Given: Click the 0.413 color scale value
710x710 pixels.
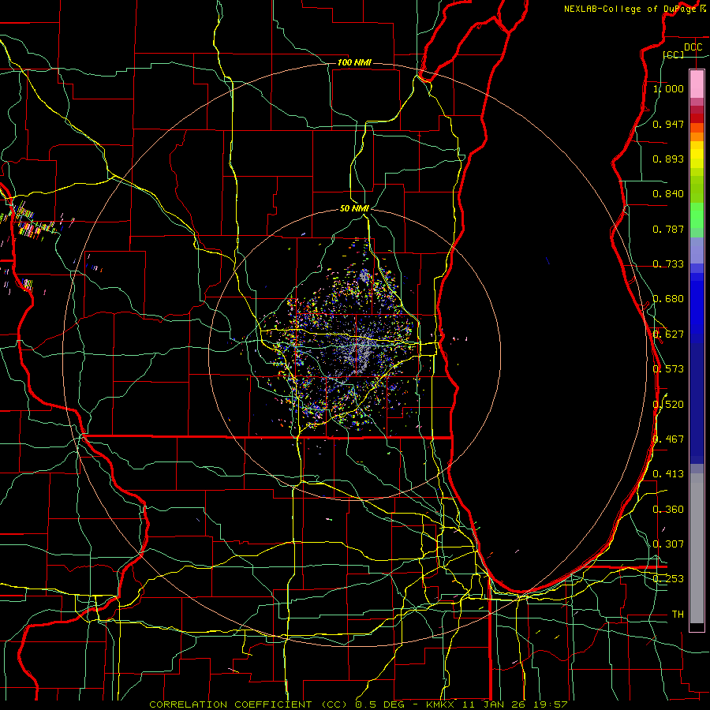Looking at the screenshot, I should click(x=668, y=474).
